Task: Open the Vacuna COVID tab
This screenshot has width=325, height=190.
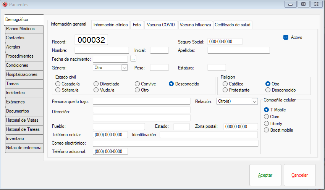Action: coord(161,25)
